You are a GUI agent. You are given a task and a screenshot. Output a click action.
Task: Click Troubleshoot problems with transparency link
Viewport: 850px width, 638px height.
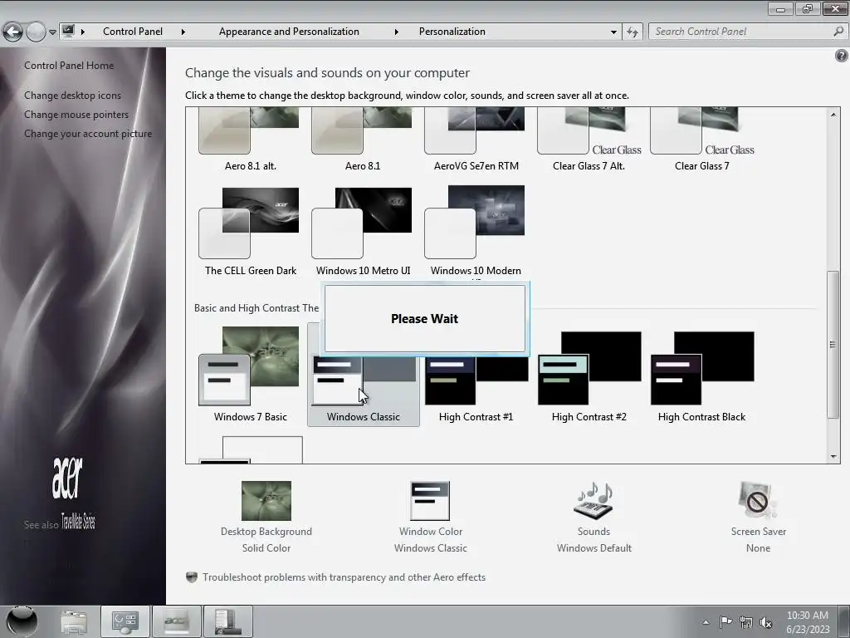[344, 577]
